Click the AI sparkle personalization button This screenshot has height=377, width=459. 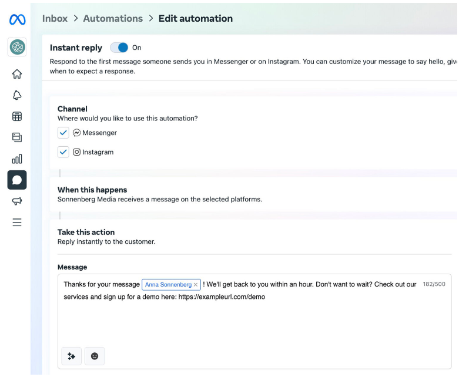coord(72,356)
